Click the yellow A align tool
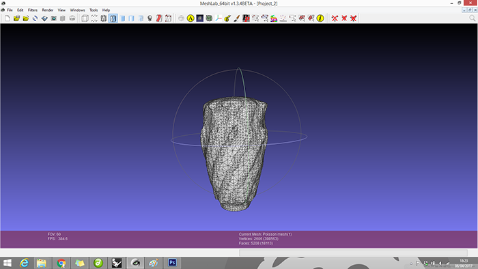Viewport: 478px width, 269px height. click(191, 18)
